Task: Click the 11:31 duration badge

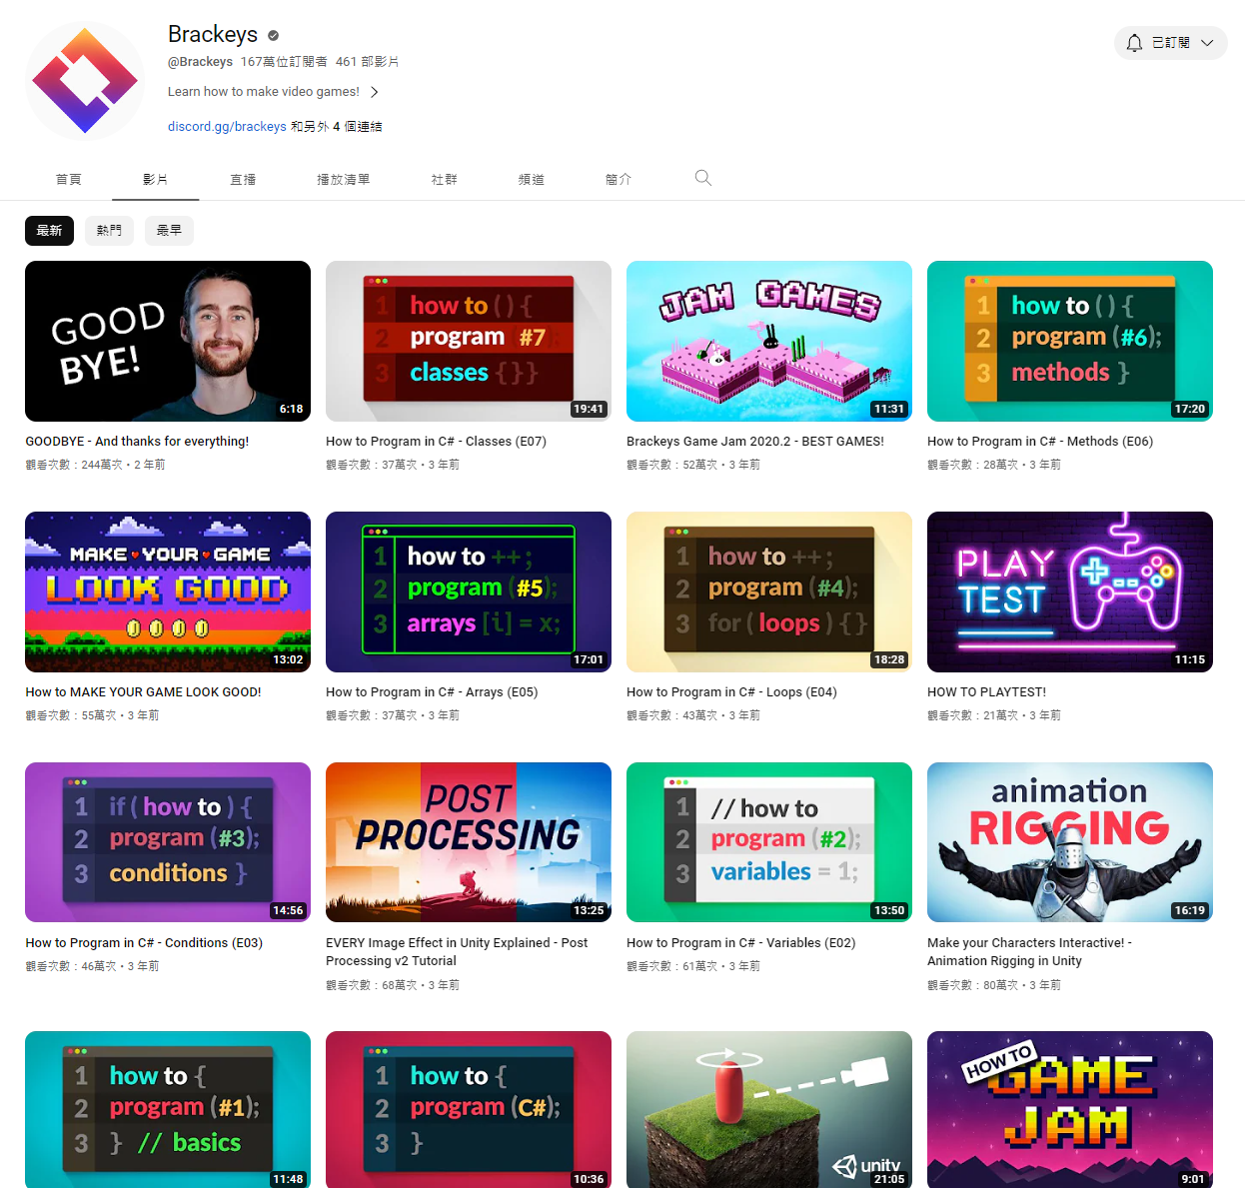Action: (x=889, y=409)
